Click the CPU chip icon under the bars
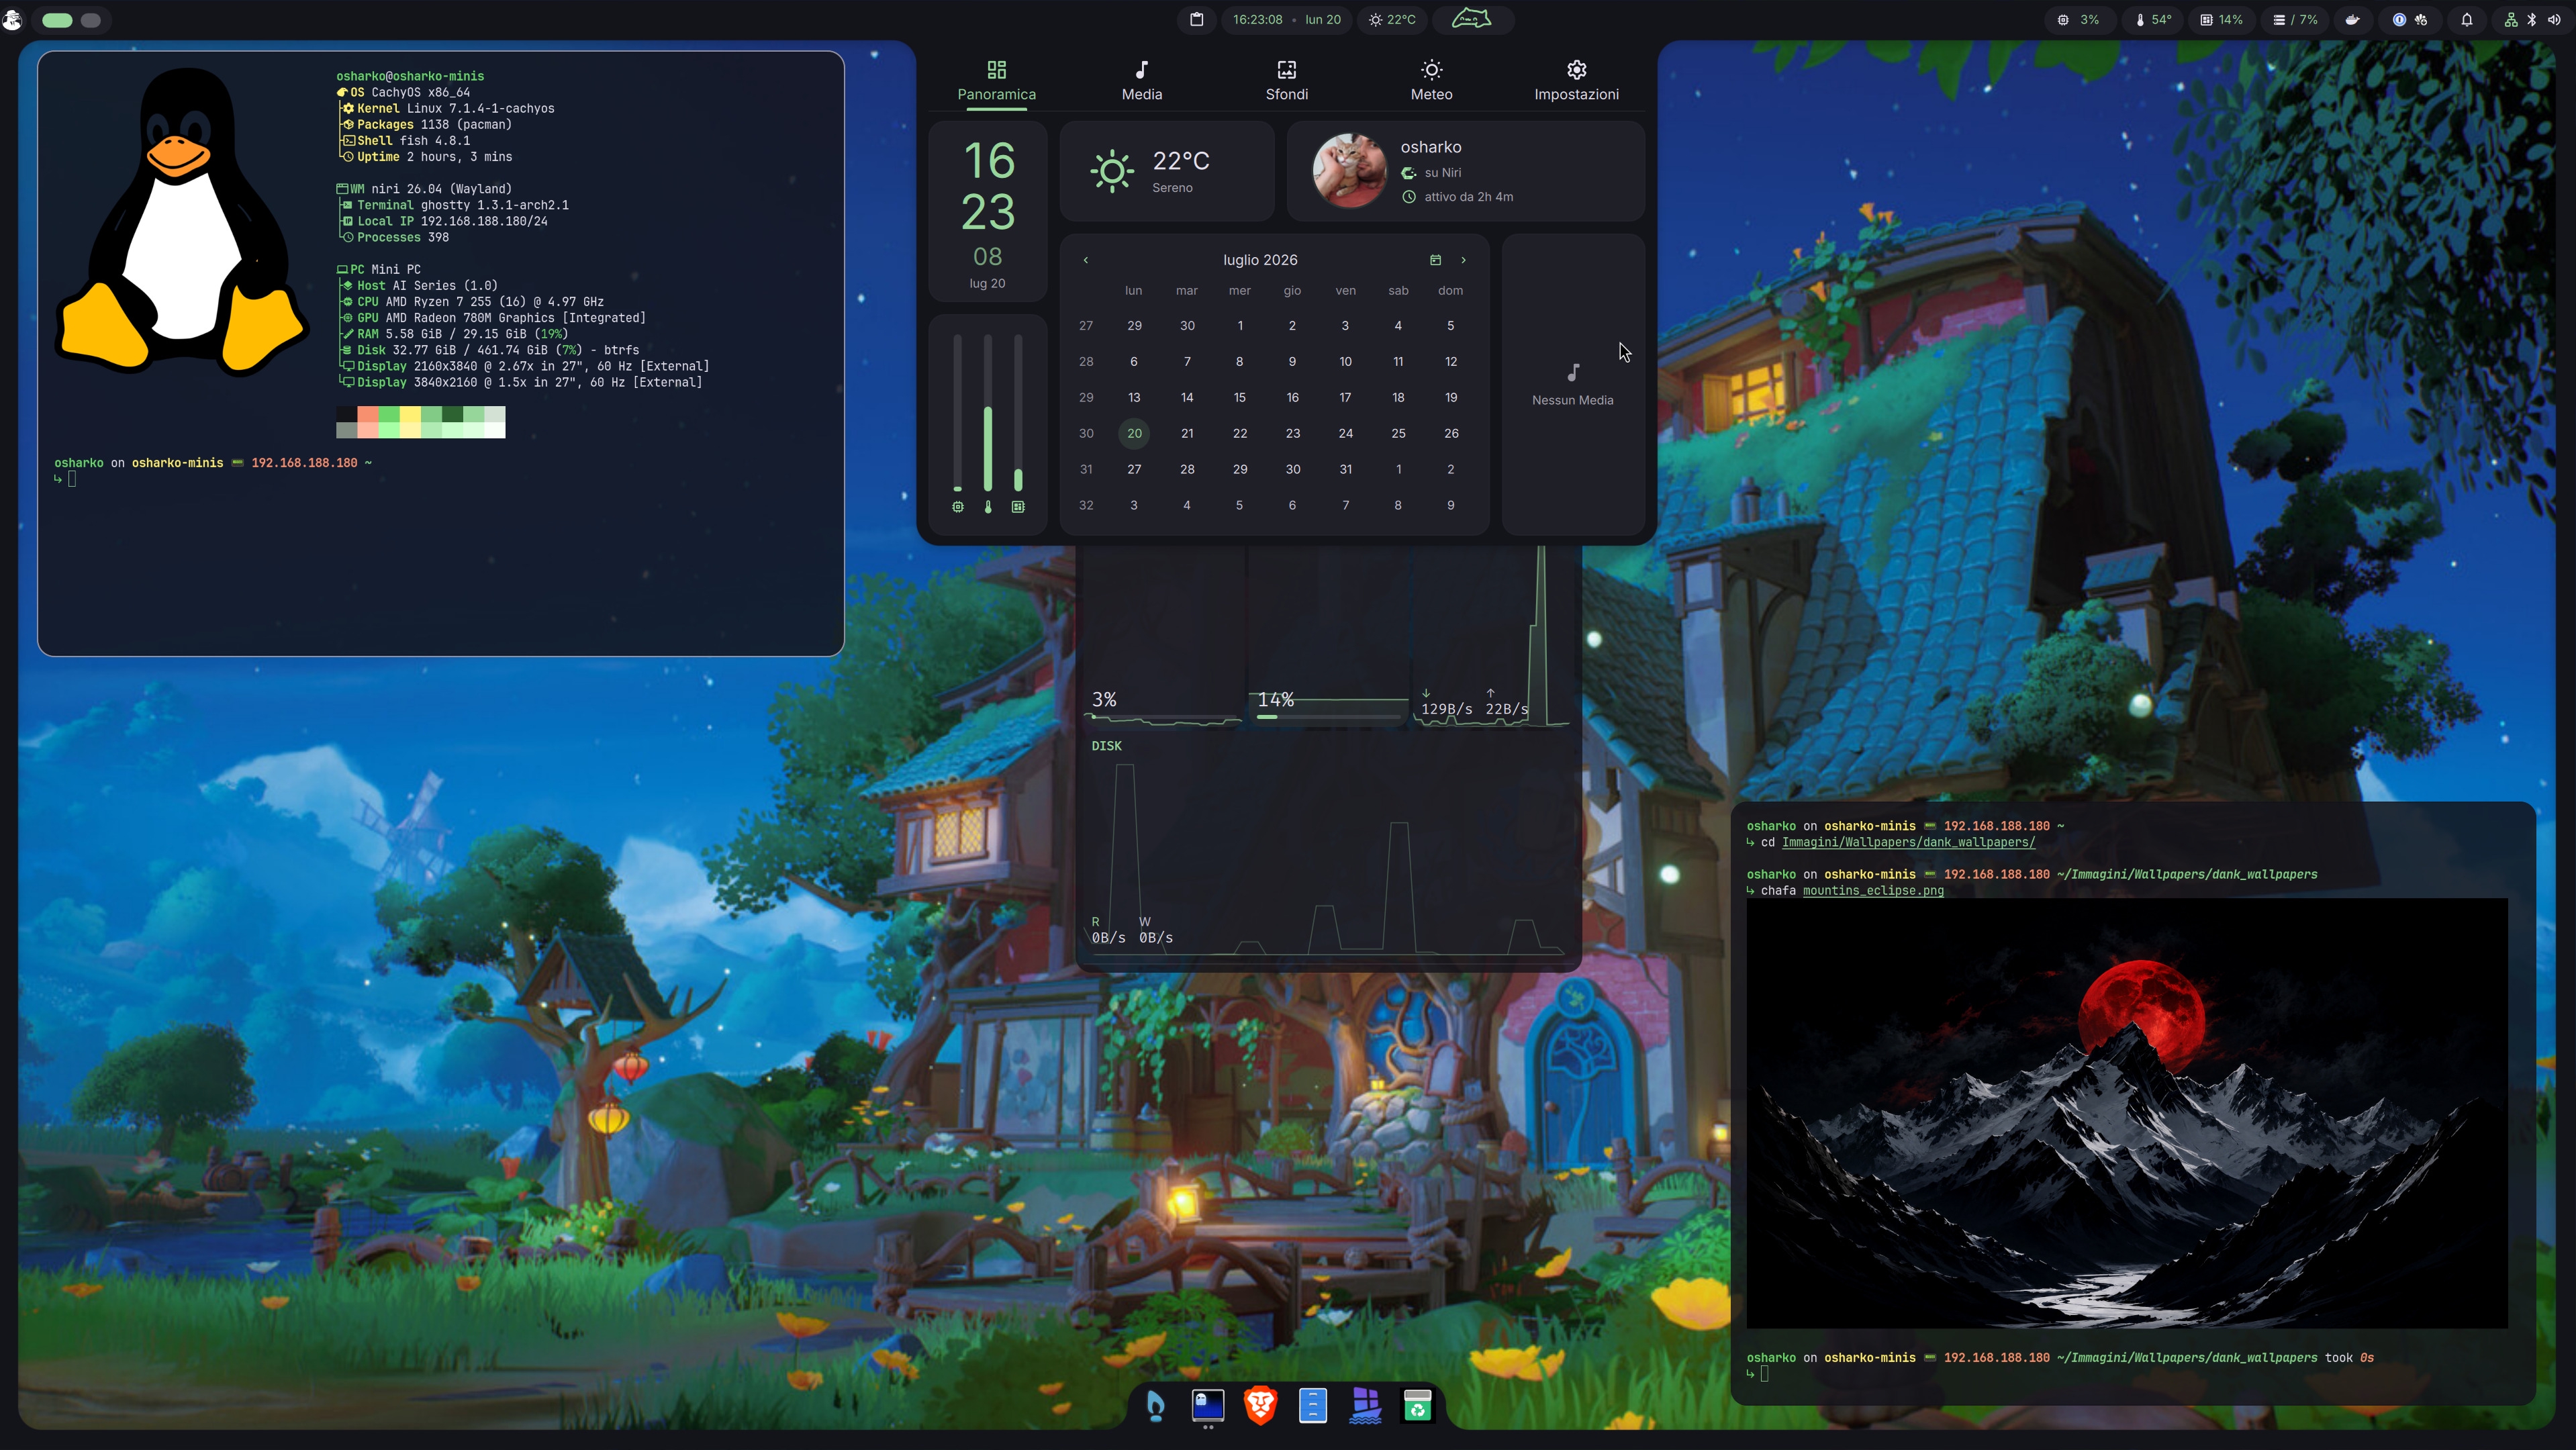Viewport: 2576px width, 1450px height. coord(958,507)
